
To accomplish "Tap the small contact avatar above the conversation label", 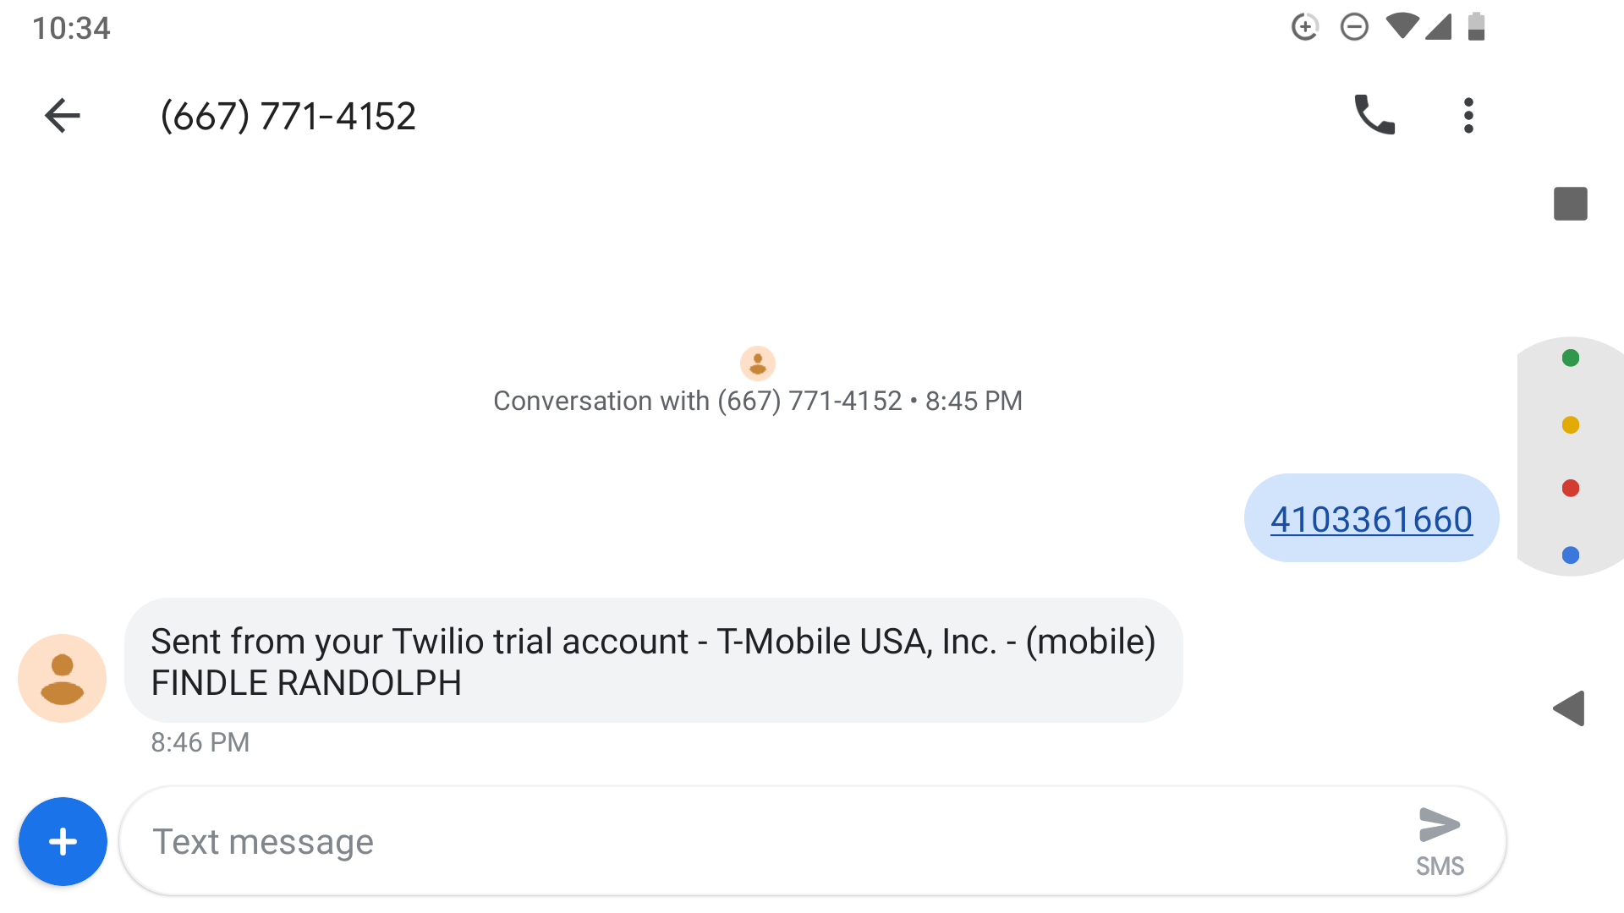I will point(758,364).
